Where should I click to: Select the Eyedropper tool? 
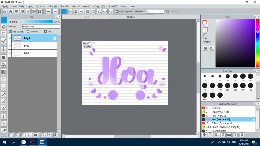4,131
